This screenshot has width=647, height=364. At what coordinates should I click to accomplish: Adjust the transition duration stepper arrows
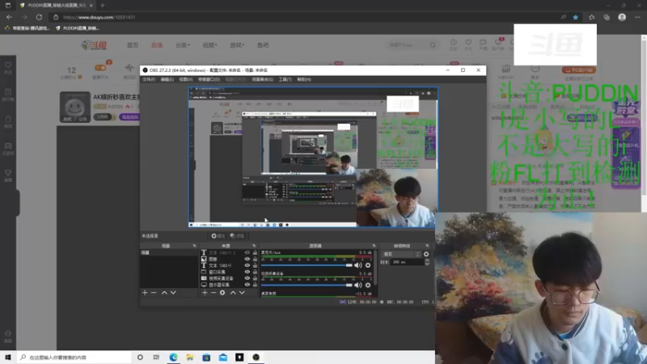click(427, 262)
